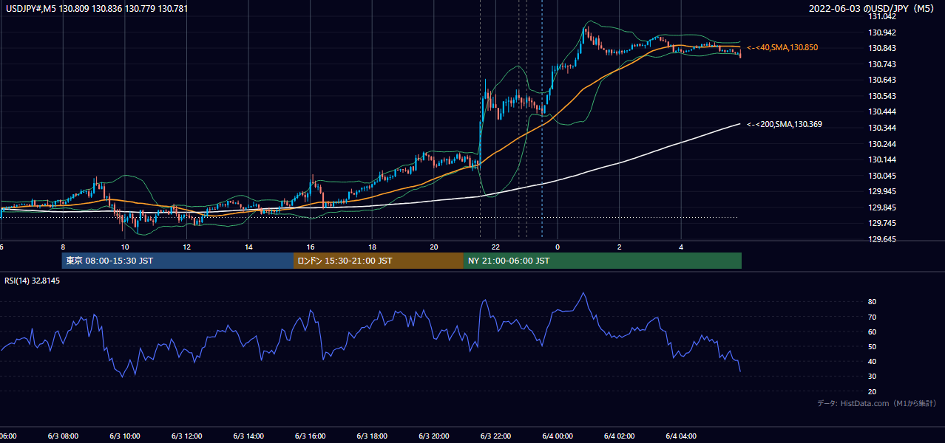This screenshot has width=945, height=443.
Task: Click RSI scale value 70
Action: point(873,317)
